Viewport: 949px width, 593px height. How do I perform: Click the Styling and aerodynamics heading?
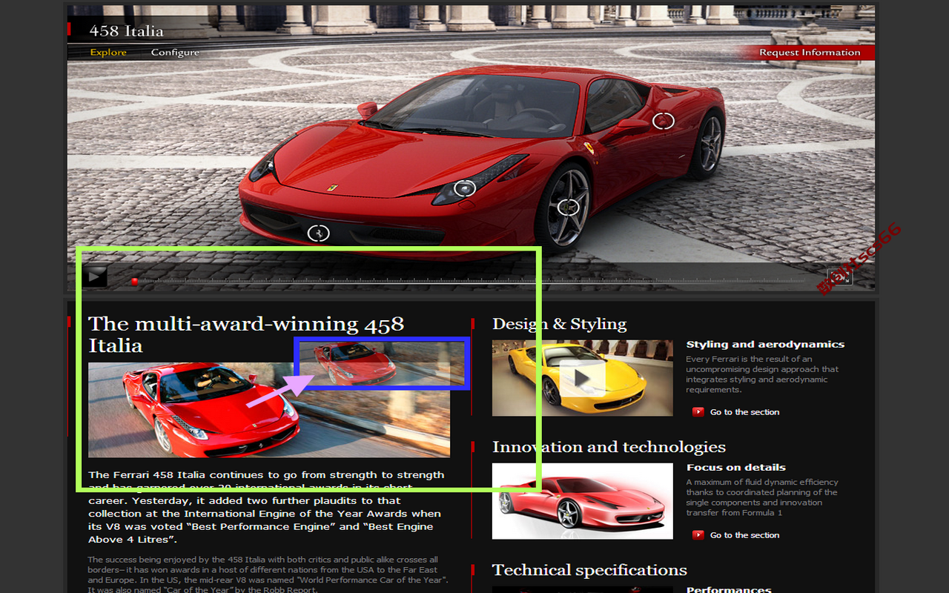[x=765, y=344]
